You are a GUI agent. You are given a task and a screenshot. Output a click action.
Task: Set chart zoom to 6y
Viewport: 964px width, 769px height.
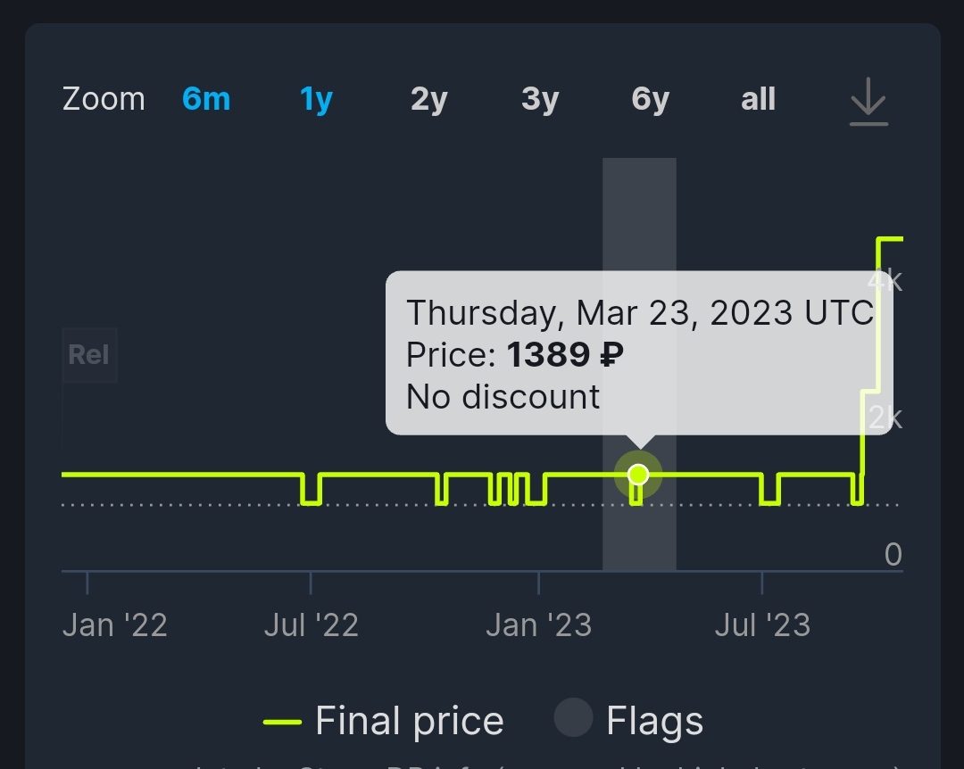(651, 100)
